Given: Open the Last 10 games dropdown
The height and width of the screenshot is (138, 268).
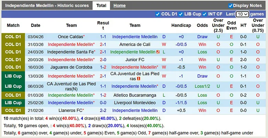Looking at the screenshot, I should [242, 14].
